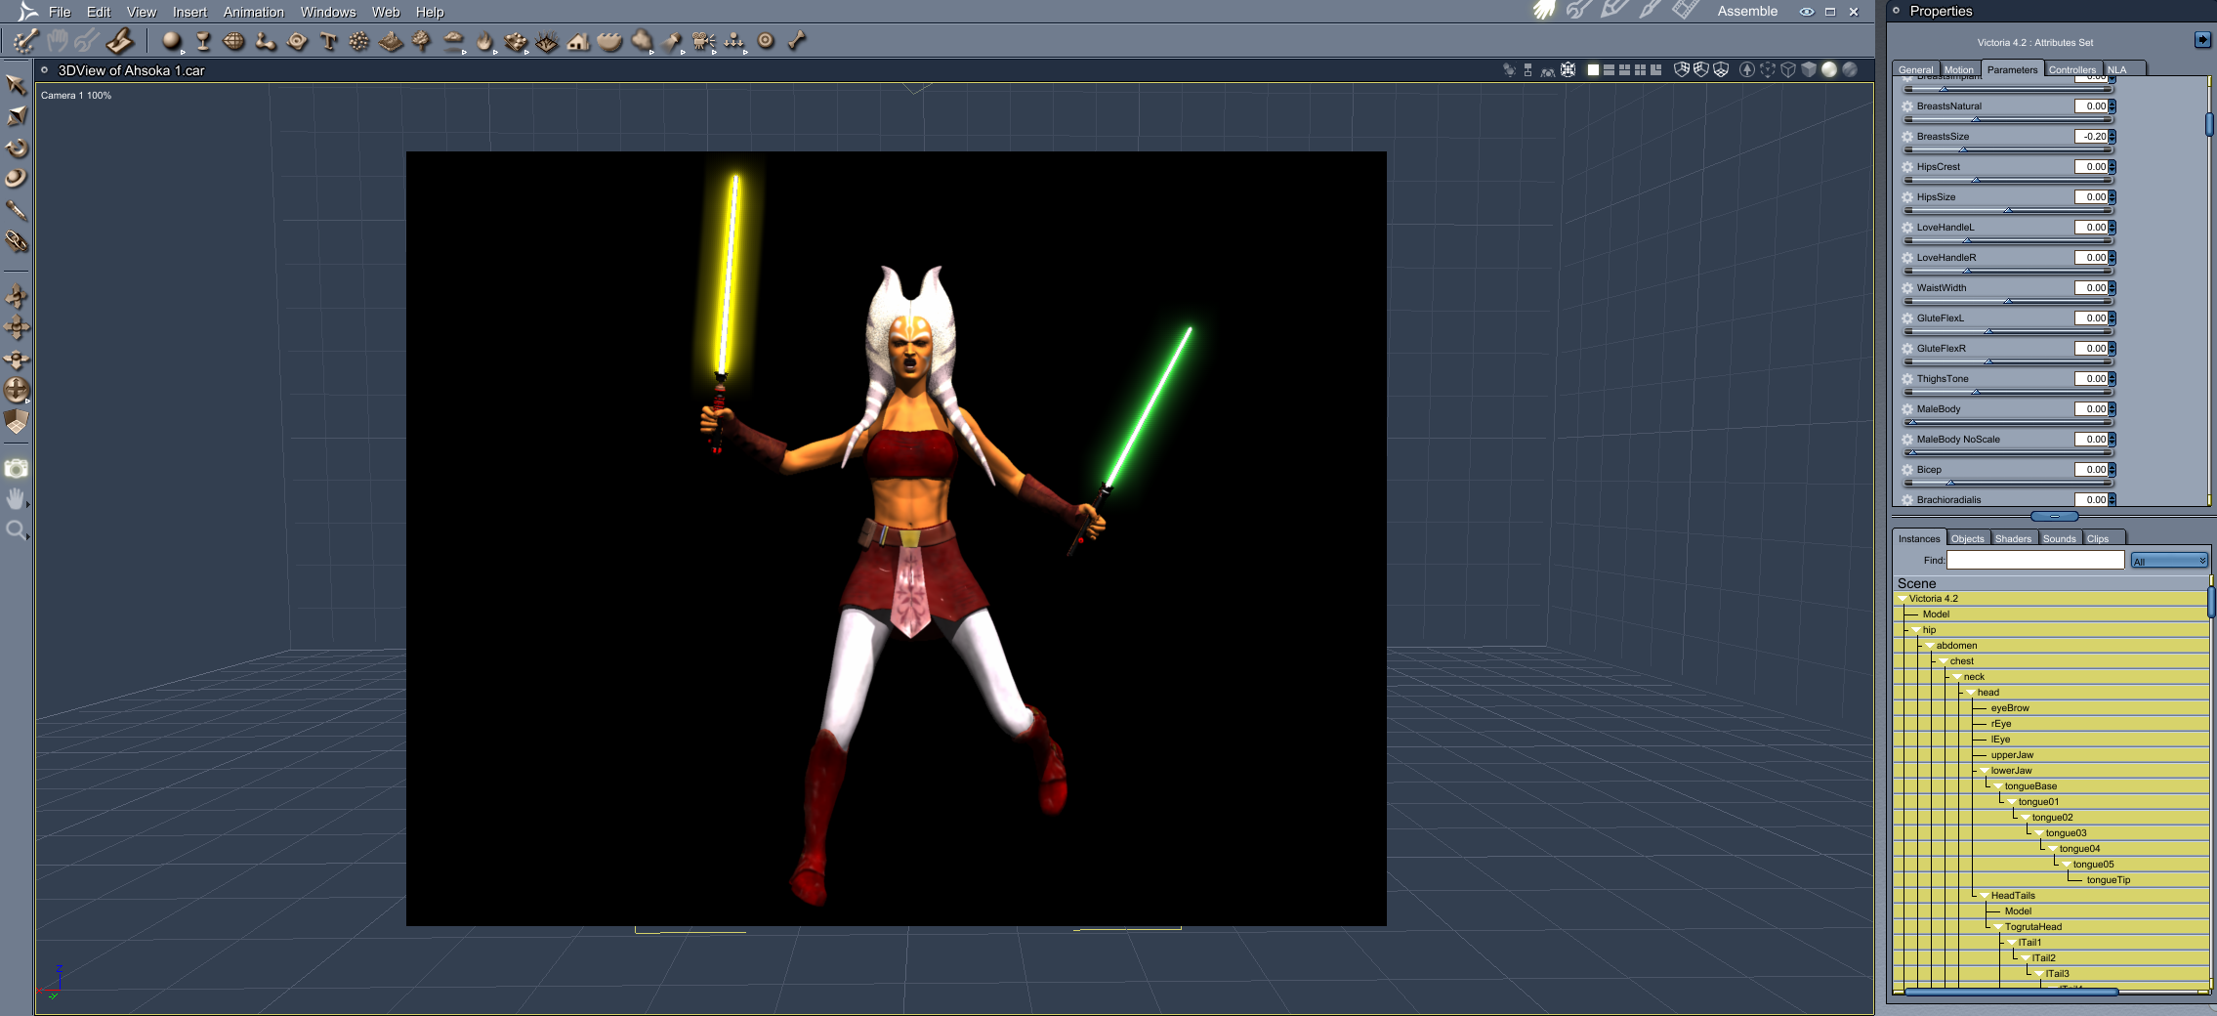This screenshot has width=2217, height=1016.
Task: Click the target ring icon in the toolbar
Action: click(x=766, y=41)
